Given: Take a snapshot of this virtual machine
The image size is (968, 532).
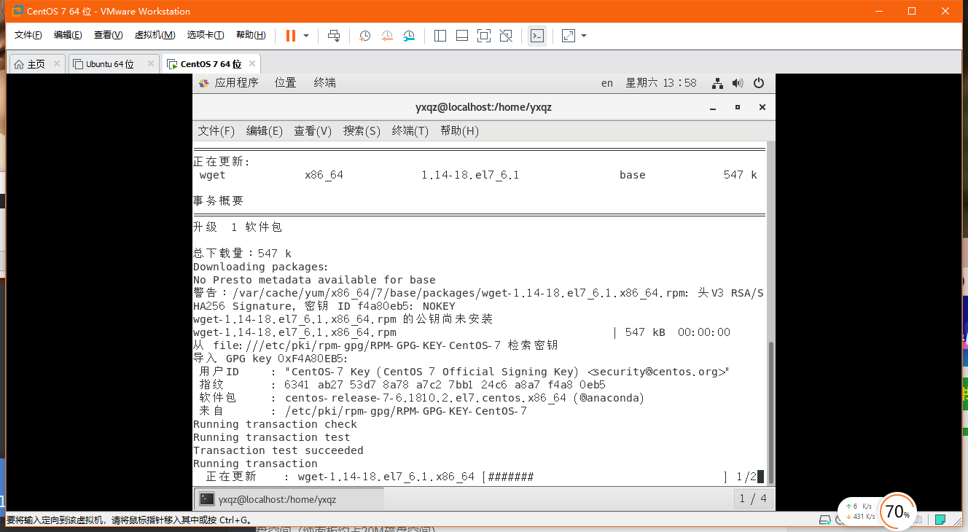Looking at the screenshot, I should (x=364, y=36).
